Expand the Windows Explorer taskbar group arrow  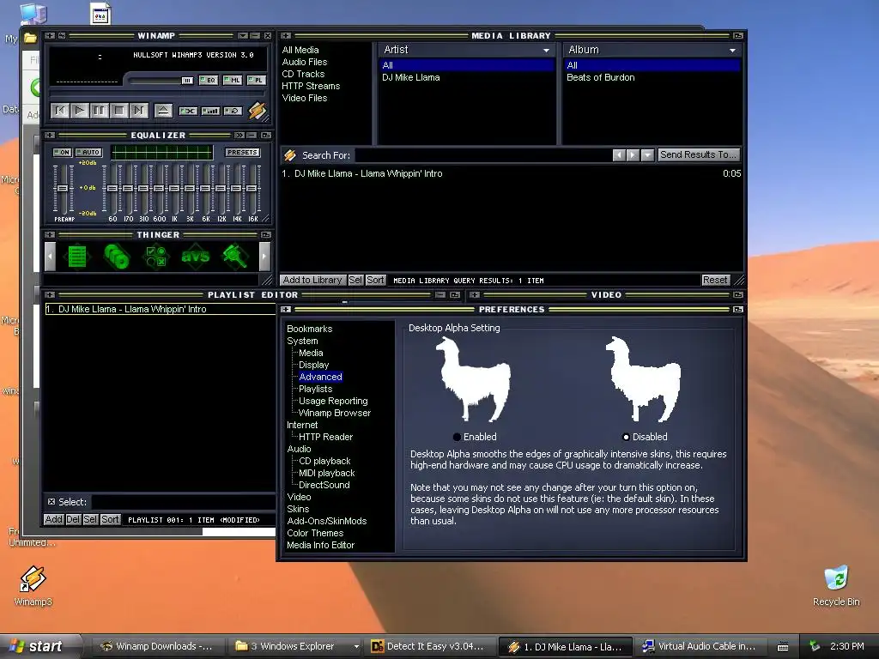[x=356, y=647]
